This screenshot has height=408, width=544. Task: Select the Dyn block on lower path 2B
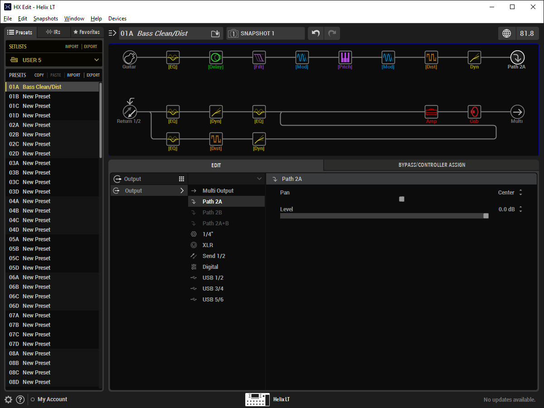pos(259,139)
